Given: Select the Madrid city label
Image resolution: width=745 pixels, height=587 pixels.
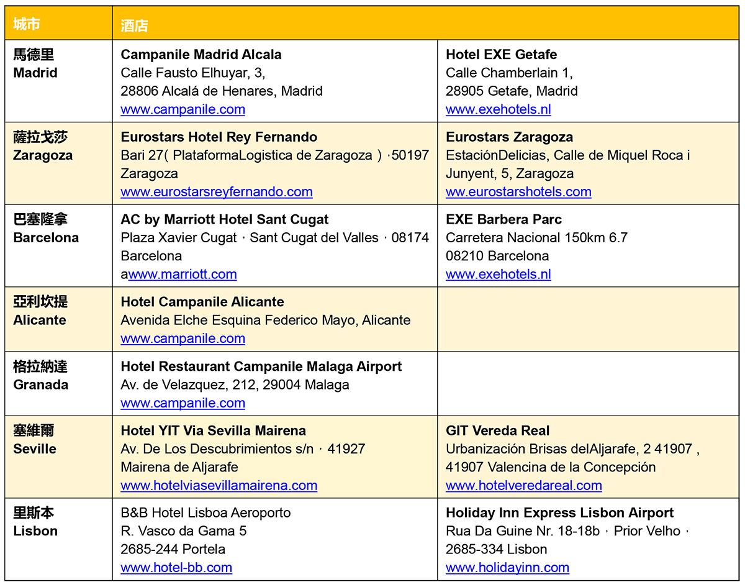Looking at the screenshot, I should click(x=35, y=73).
